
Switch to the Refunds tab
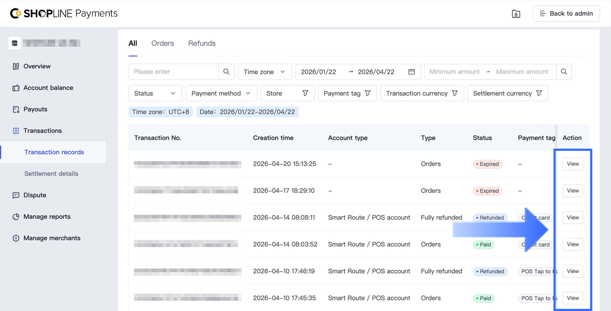click(x=202, y=43)
